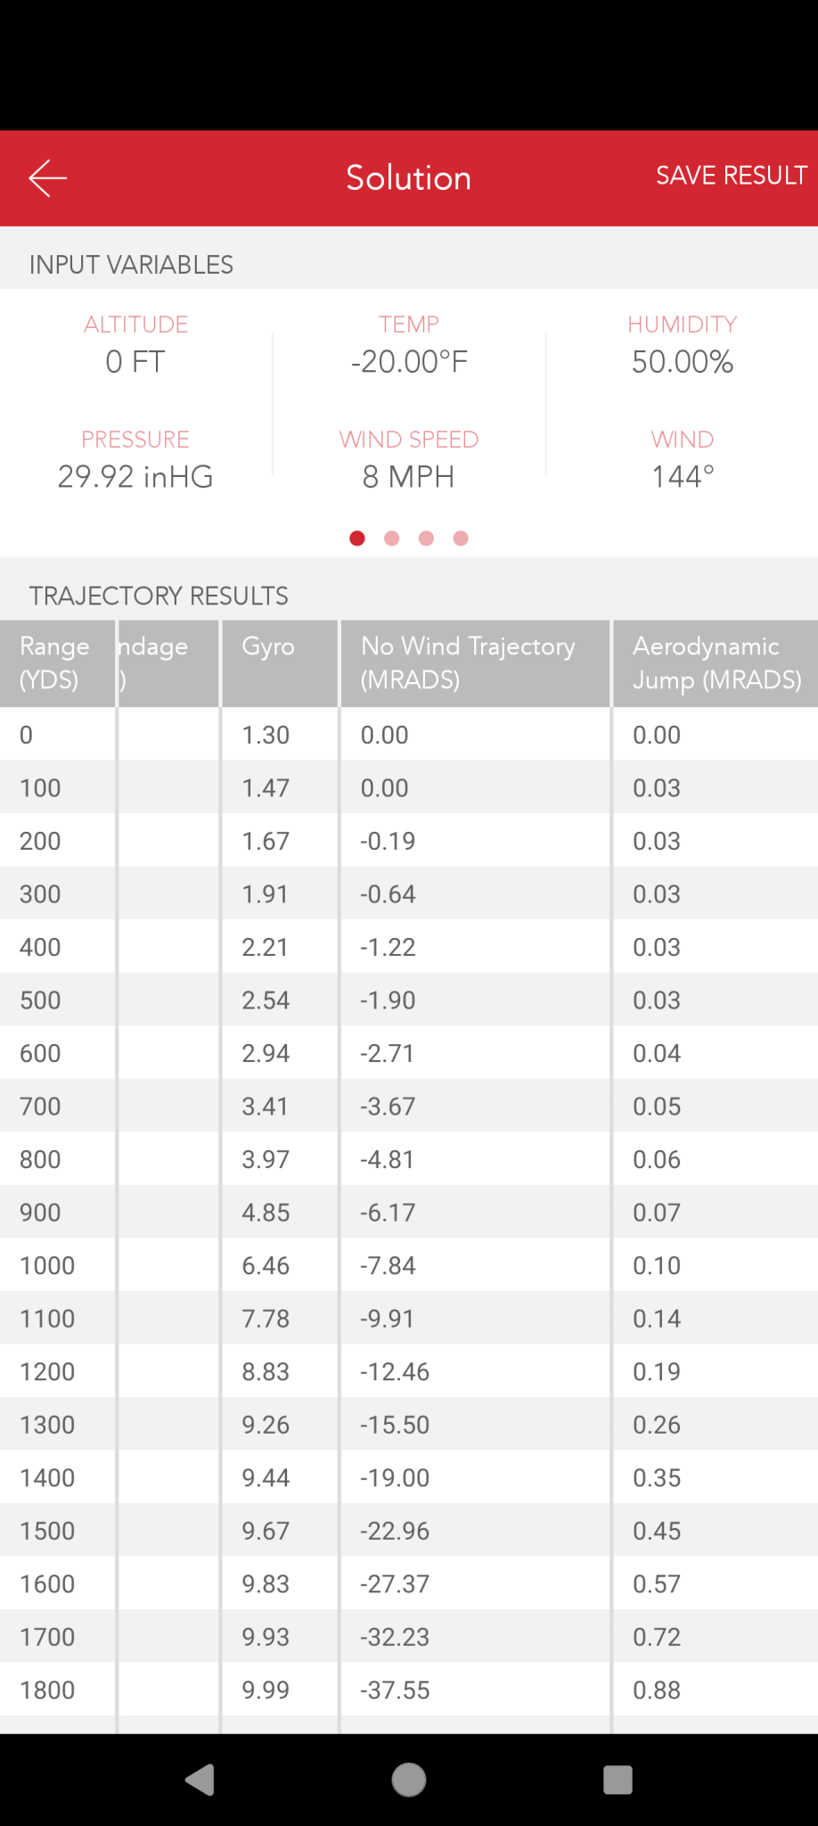Tap Android recent apps square

pyautogui.click(x=618, y=1780)
